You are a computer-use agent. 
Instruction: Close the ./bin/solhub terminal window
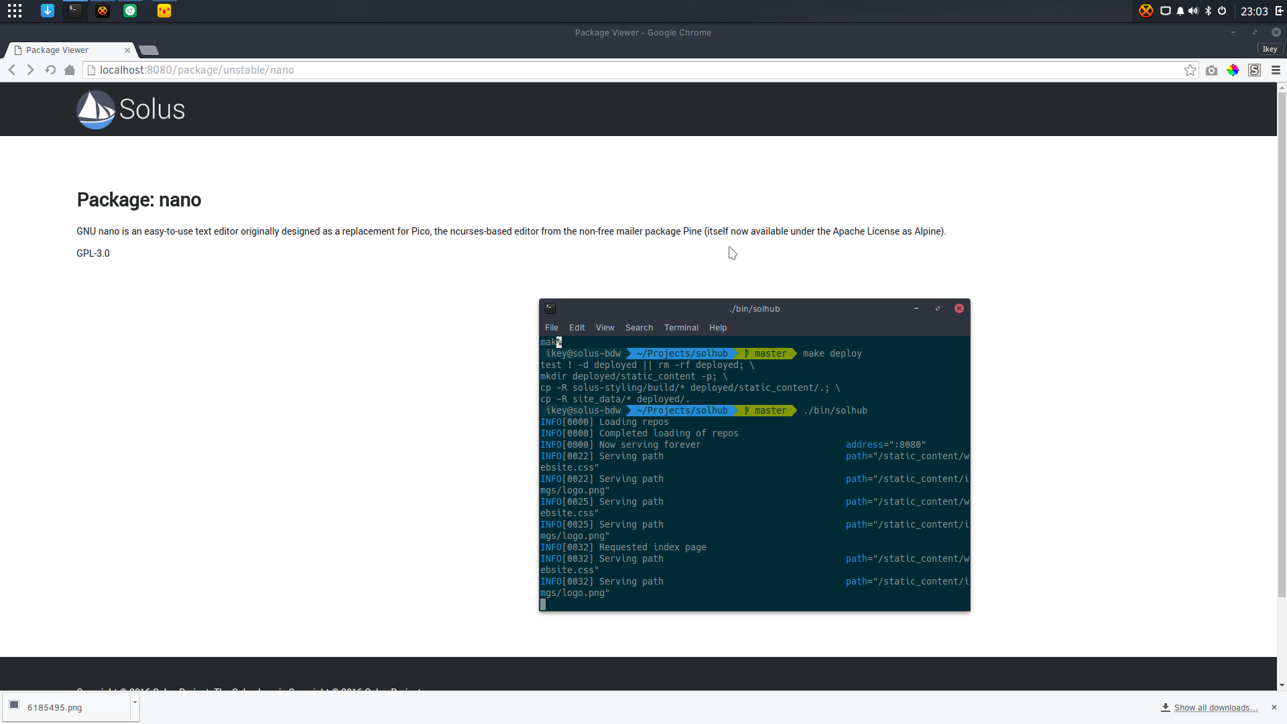959,308
